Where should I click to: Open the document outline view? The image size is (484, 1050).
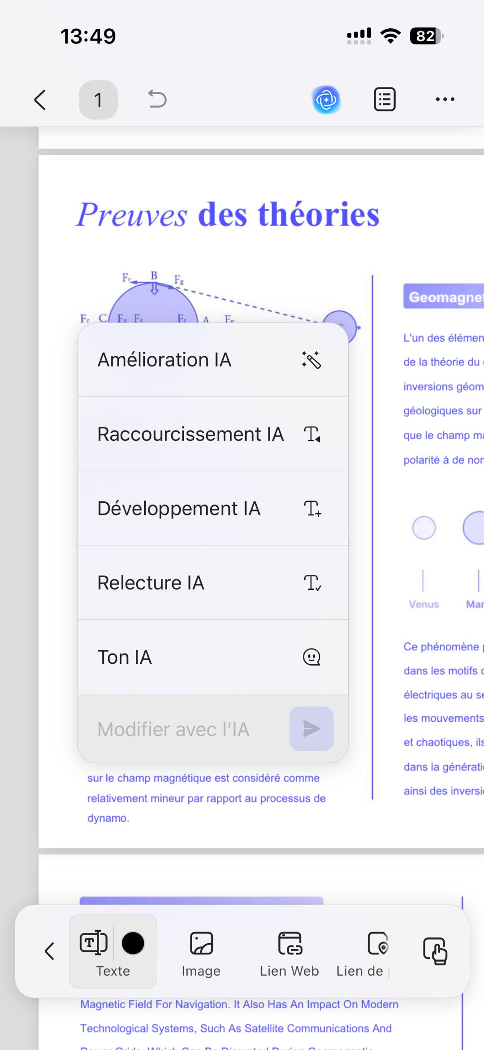[383, 100]
